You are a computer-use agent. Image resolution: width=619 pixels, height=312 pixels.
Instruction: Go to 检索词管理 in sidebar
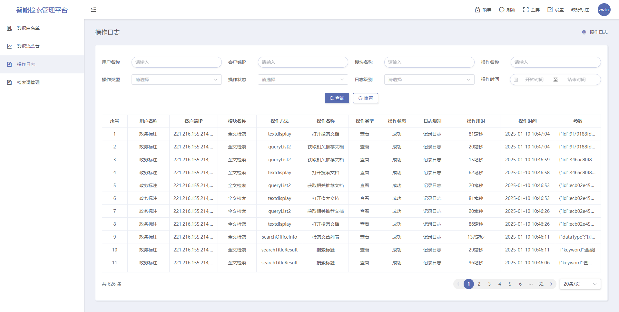click(x=28, y=82)
